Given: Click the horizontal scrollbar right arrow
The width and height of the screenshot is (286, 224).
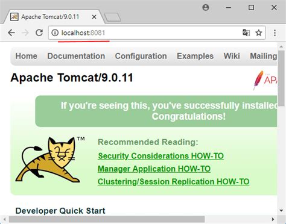Looking at the screenshot, I should coord(273,219).
